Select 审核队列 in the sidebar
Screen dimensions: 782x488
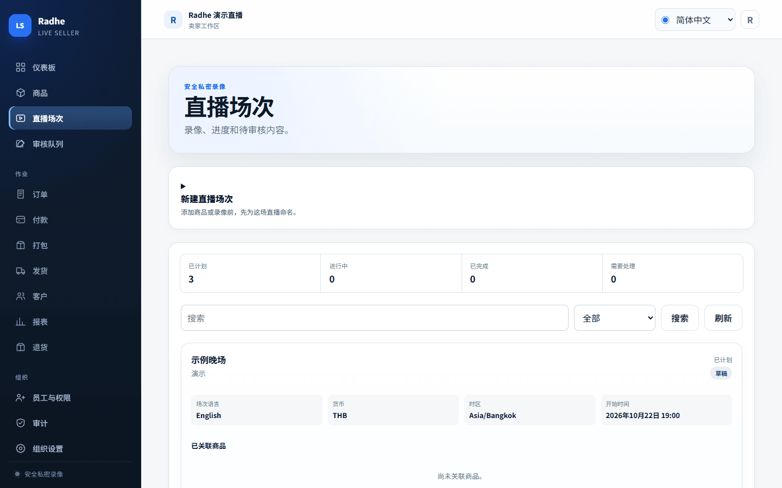pos(71,144)
